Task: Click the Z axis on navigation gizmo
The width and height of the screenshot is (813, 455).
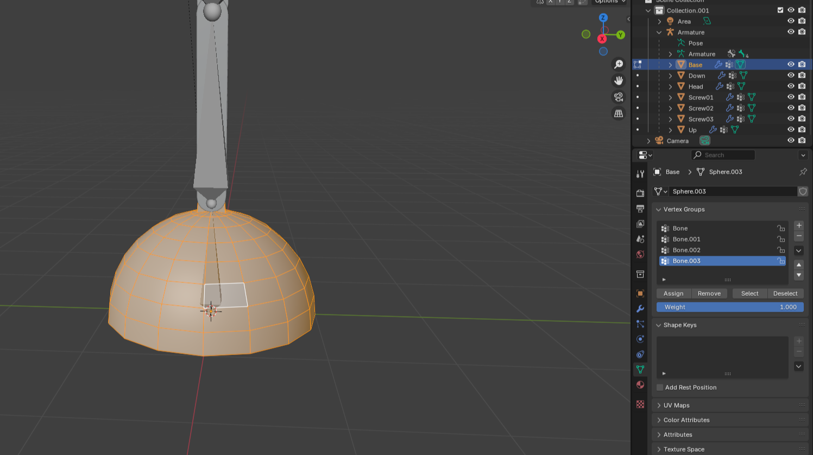Action: 603,18
